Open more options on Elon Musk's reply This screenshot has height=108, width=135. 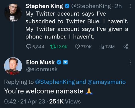[x=130, y=62]
